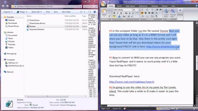The image size is (198, 111).
Task: Click the Word Help question mark icon
Action: point(197,6)
